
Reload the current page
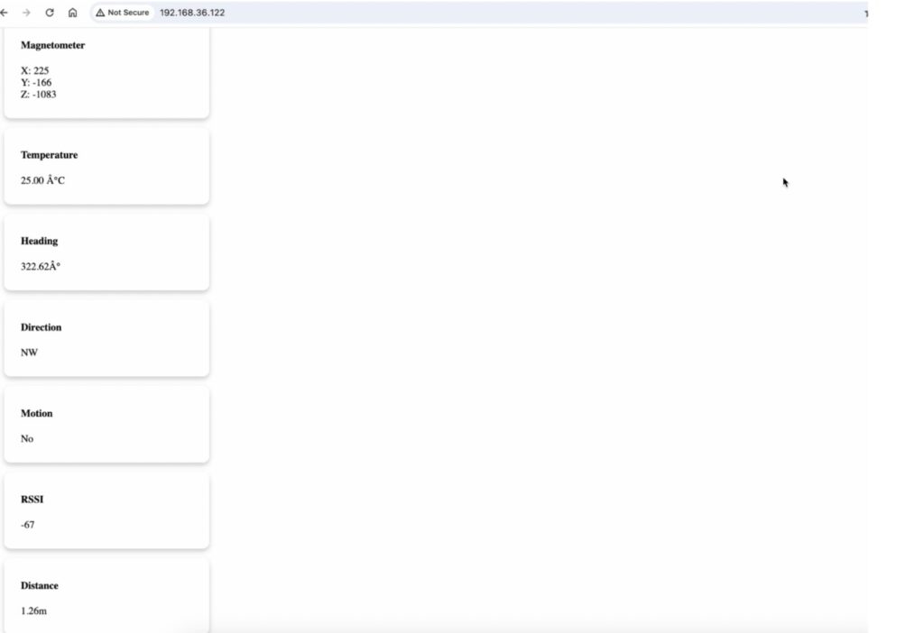(50, 13)
